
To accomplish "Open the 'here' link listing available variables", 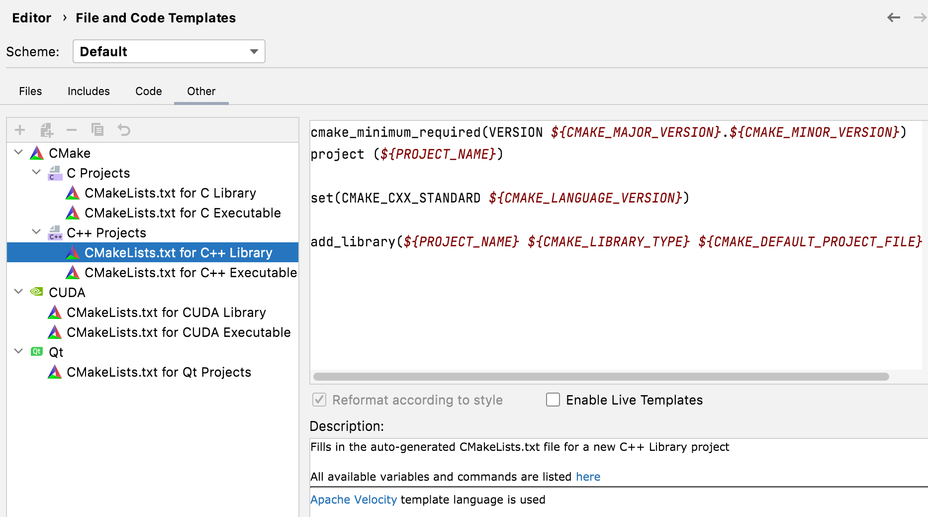I will tap(588, 476).
